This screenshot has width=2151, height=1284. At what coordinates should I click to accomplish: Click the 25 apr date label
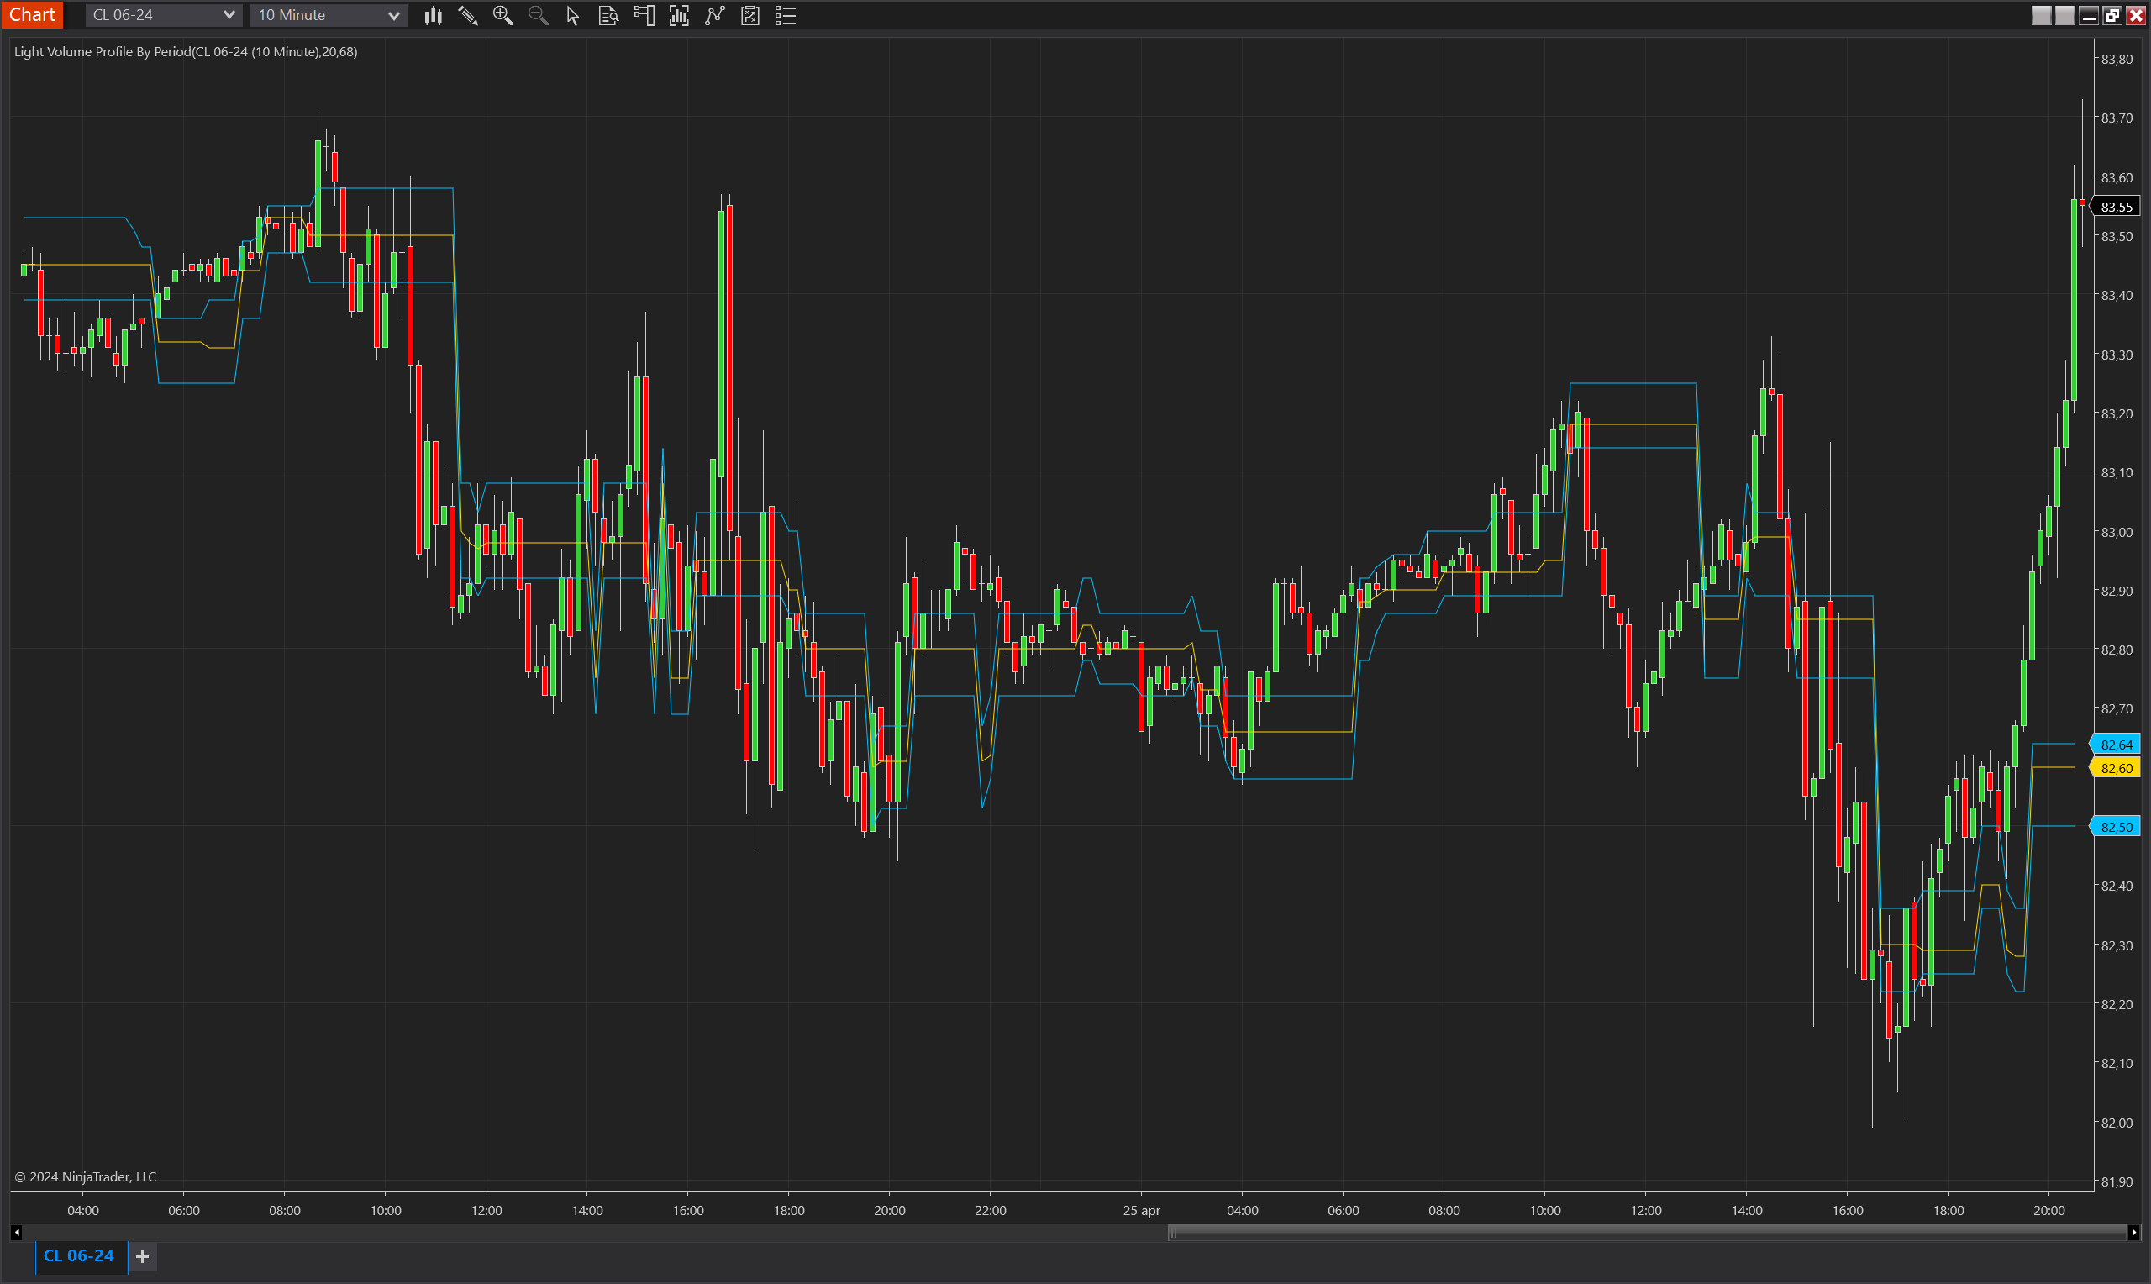[1142, 1210]
